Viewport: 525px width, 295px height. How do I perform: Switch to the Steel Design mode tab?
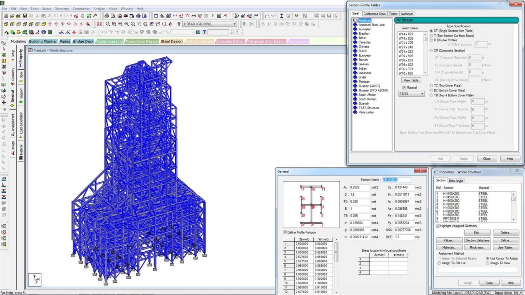(x=172, y=41)
